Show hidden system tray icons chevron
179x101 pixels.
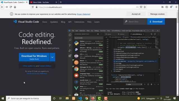click(158, 98)
